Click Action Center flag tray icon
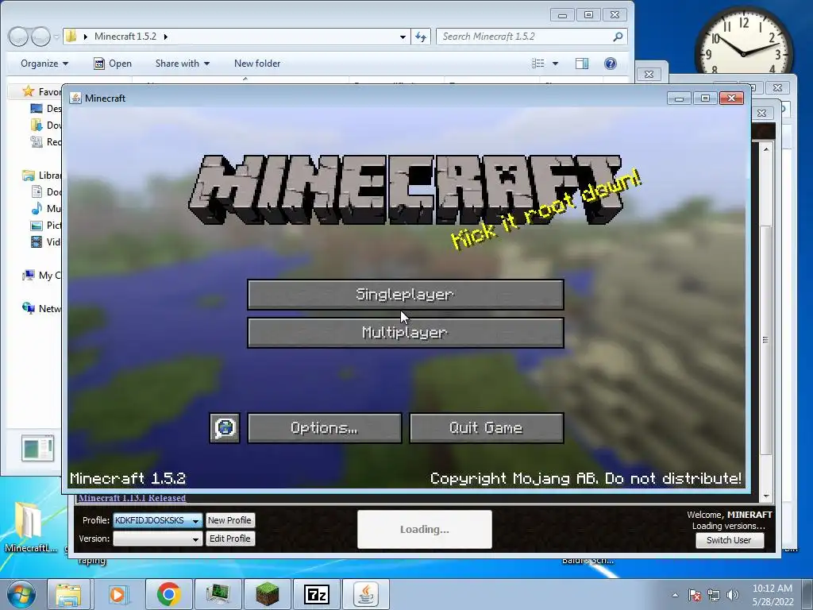This screenshot has height=610, width=813. click(695, 595)
